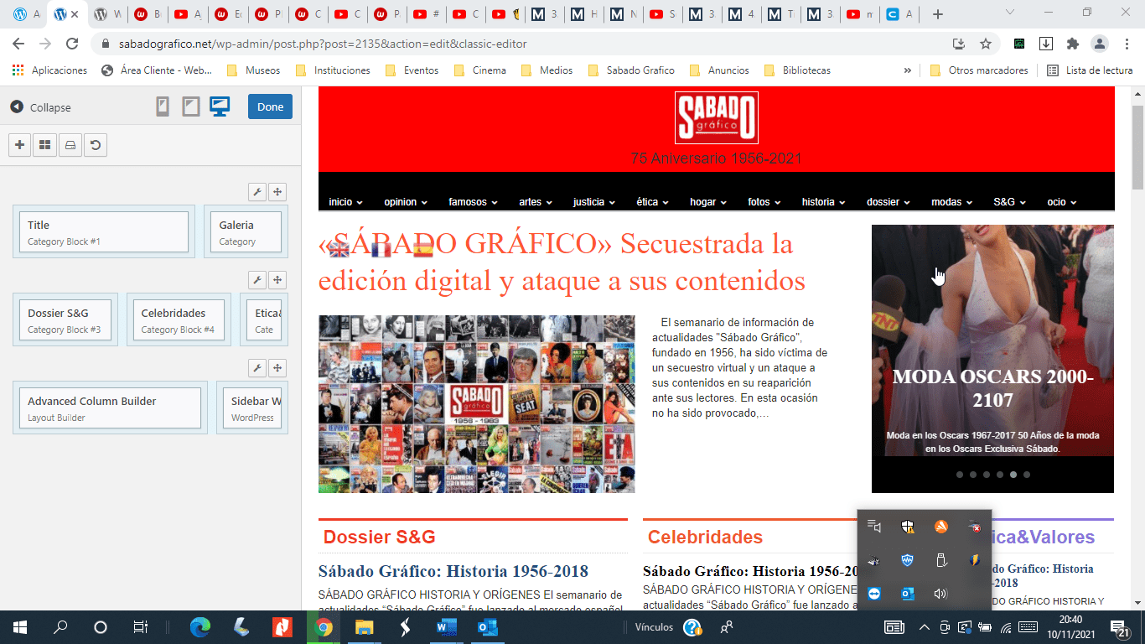
Task: Open wrench settings above the Celebridades row
Action: (257, 280)
